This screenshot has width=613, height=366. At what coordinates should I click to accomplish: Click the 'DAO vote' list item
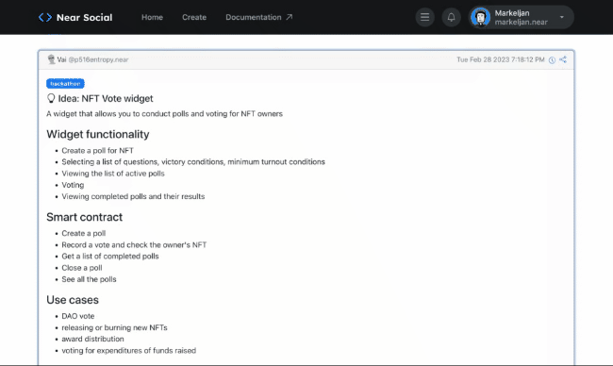coord(77,316)
